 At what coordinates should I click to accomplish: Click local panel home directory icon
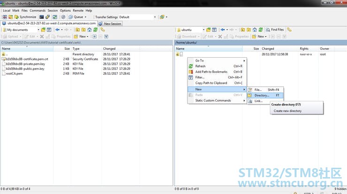click(x=90, y=30)
